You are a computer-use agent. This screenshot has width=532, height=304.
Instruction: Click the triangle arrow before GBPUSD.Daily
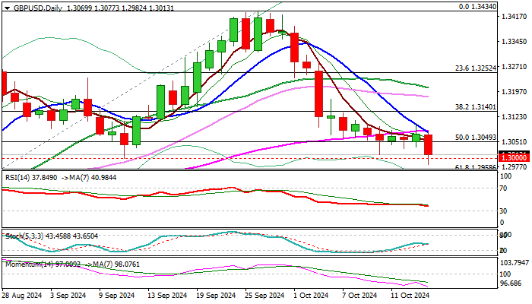[x=7, y=8]
